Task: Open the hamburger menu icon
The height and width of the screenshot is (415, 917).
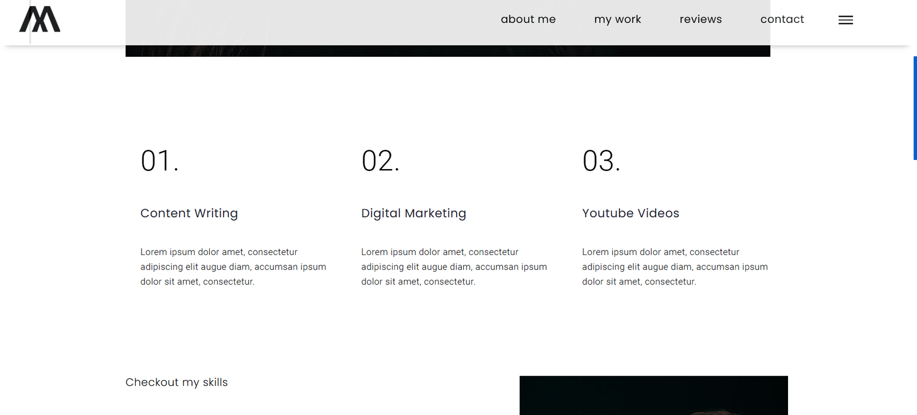Action: coord(845,20)
